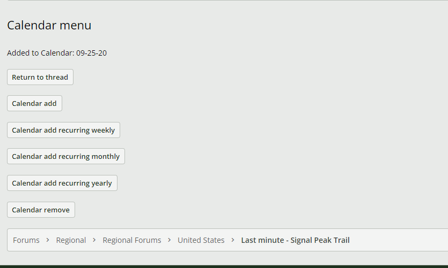Click the Calendar menu heading
The width and height of the screenshot is (448, 268).
49,25
